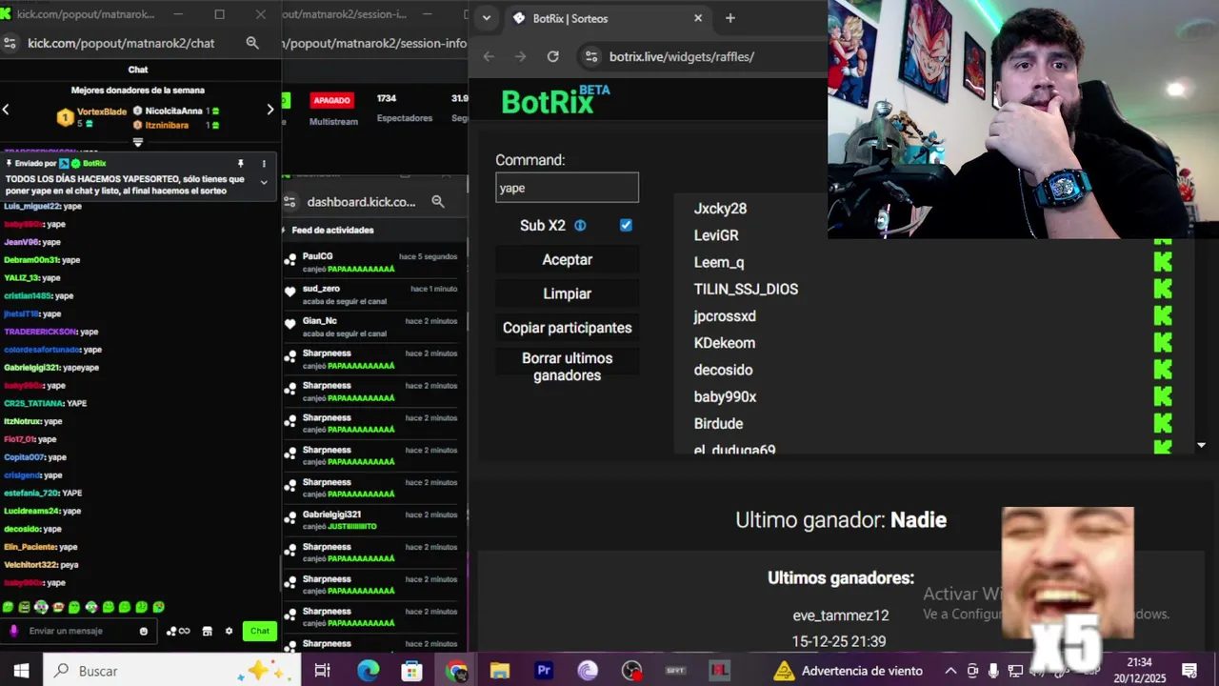Image resolution: width=1219 pixels, height=686 pixels.
Task: Click last winner eve_tammez12
Action: [840, 615]
